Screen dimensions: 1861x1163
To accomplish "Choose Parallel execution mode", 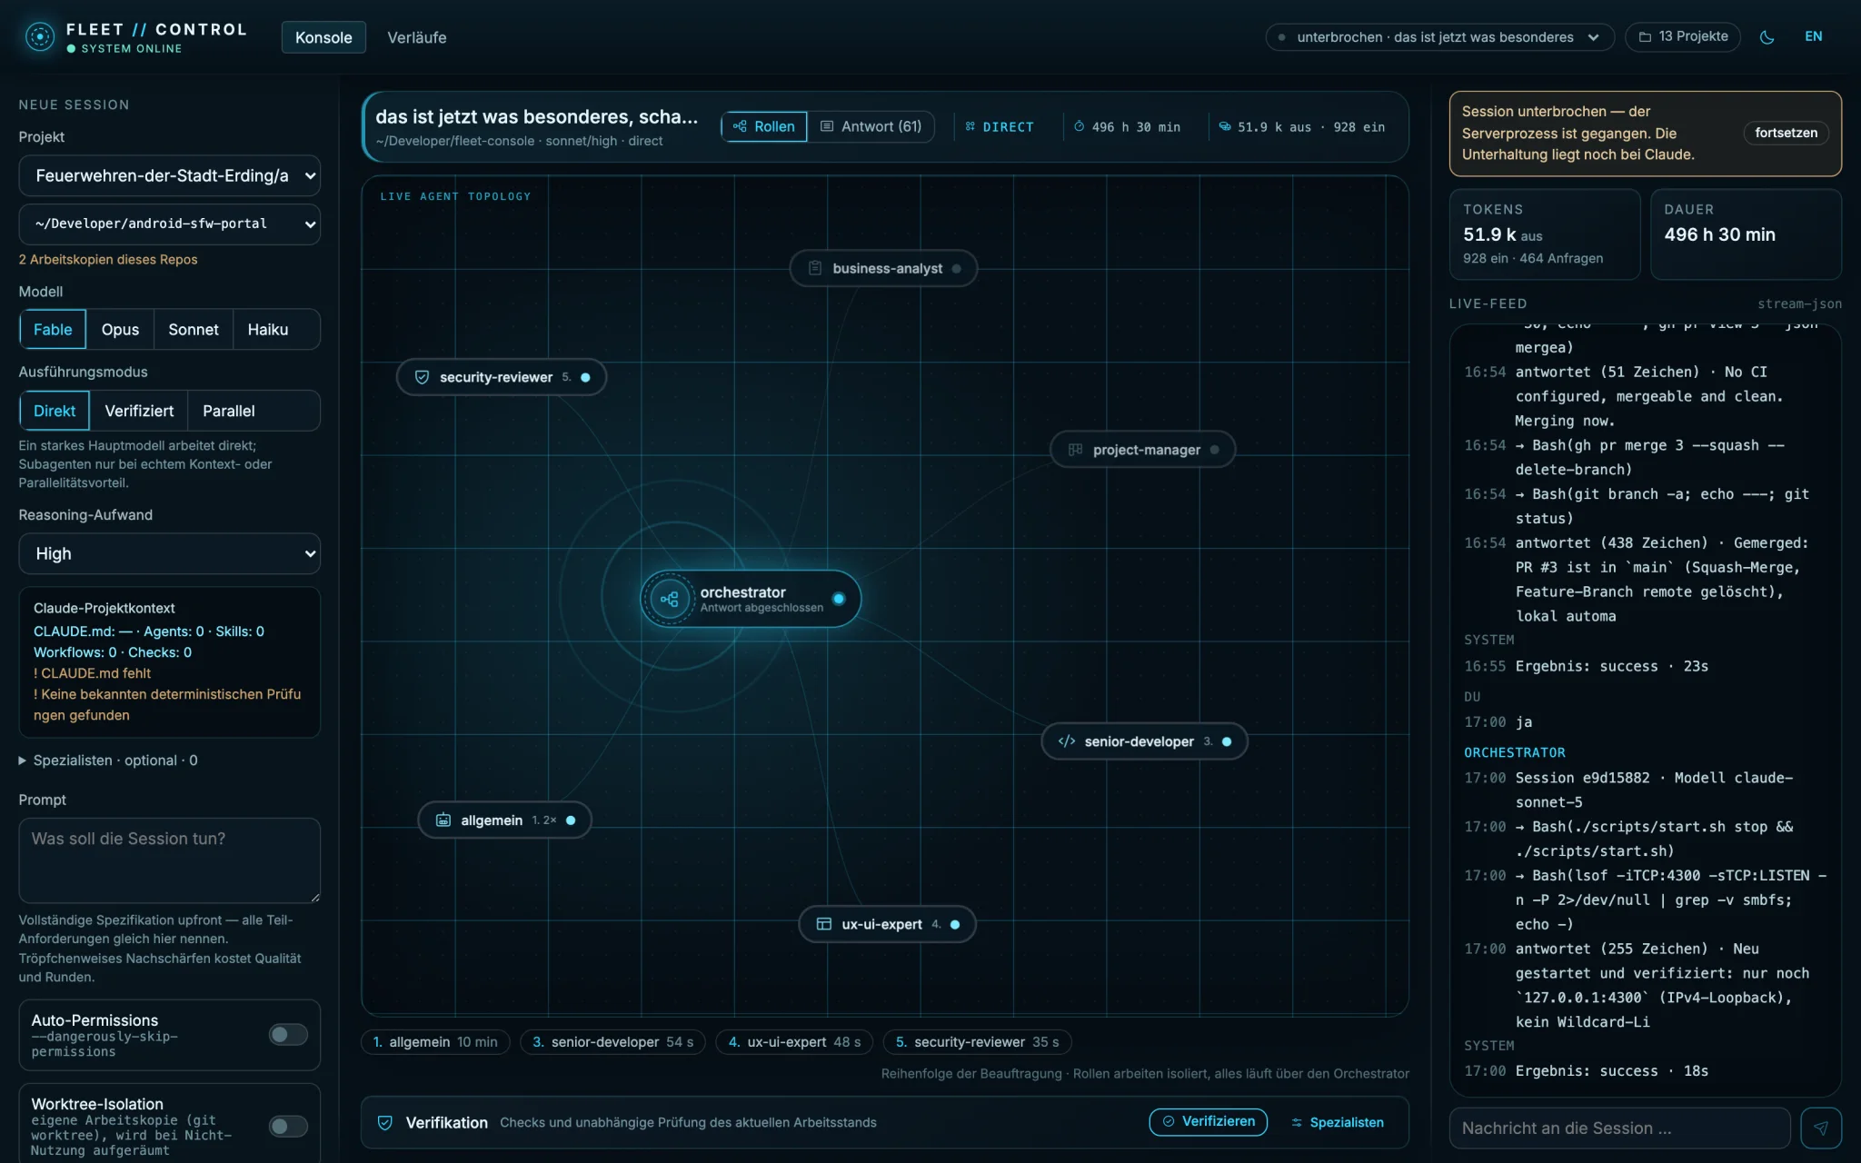I will (229, 411).
